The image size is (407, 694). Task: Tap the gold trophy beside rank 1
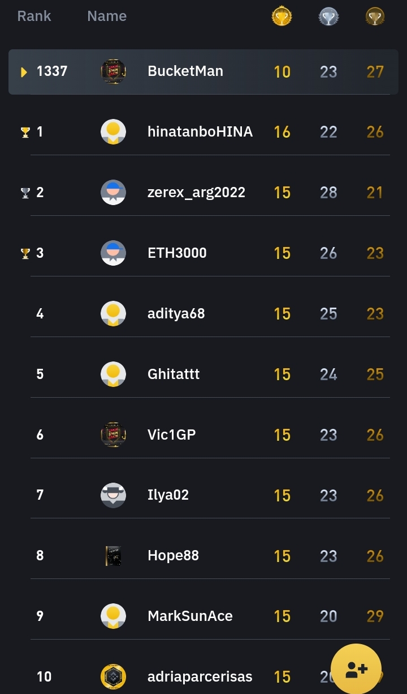[x=25, y=132]
